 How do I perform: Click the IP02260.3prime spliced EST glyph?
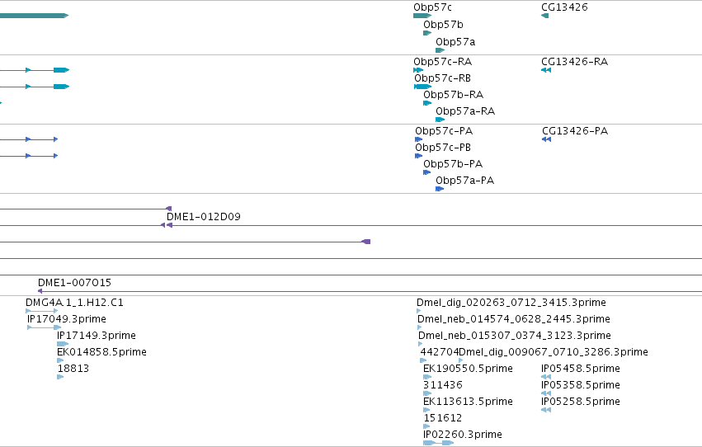[438, 443]
